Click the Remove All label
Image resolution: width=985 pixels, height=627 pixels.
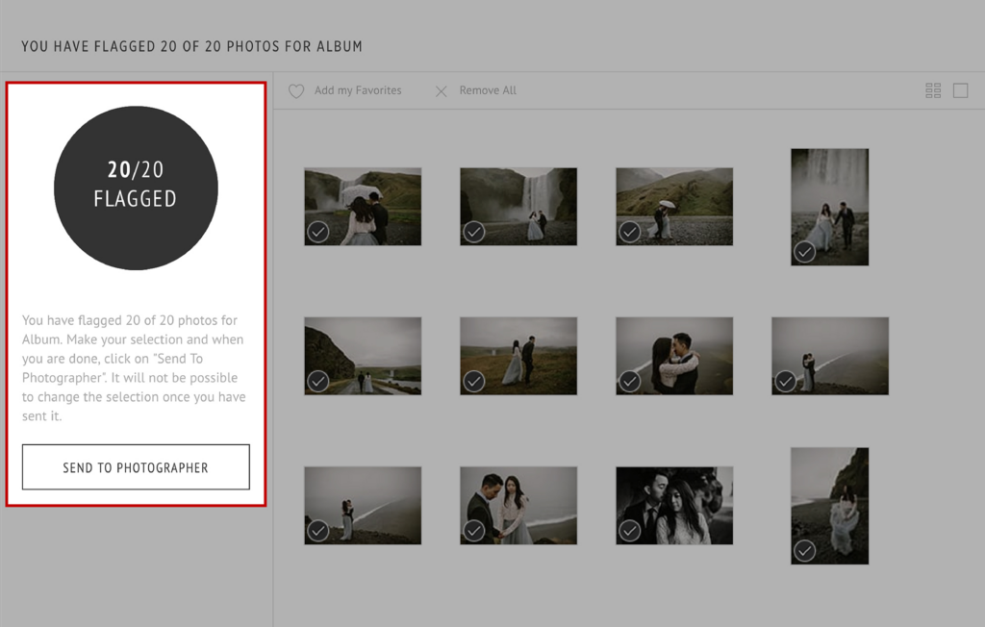tap(488, 90)
